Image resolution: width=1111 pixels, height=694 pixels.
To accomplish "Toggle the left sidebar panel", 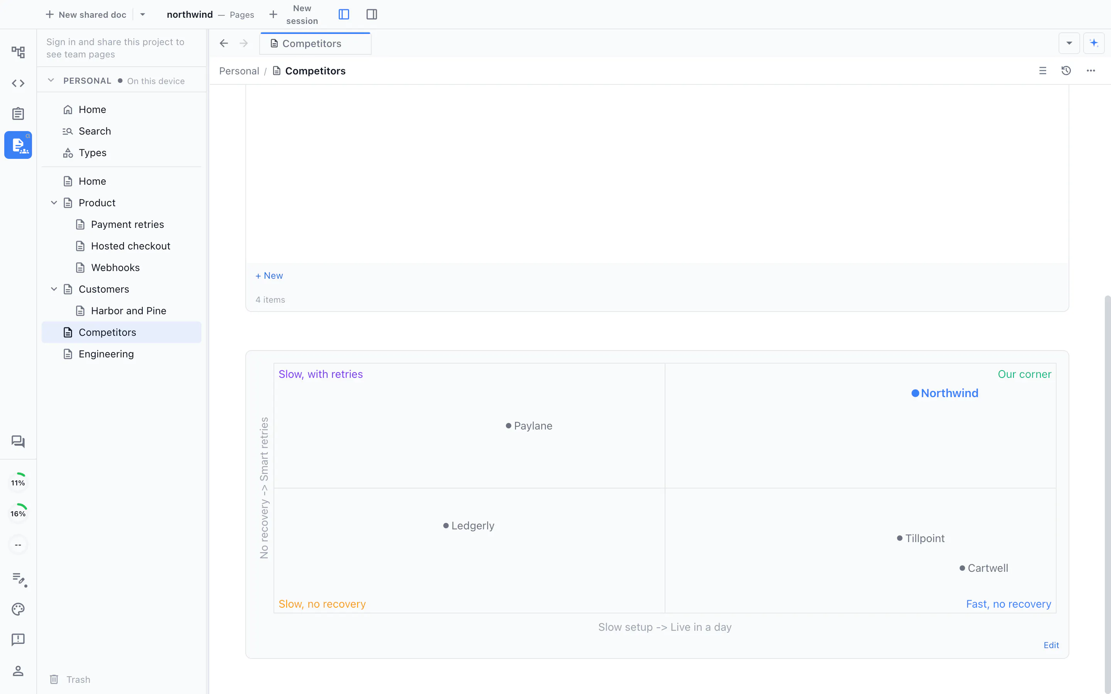I will pyautogui.click(x=344, y=14).
